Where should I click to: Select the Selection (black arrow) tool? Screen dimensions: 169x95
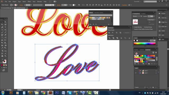(x=2, y=22)
